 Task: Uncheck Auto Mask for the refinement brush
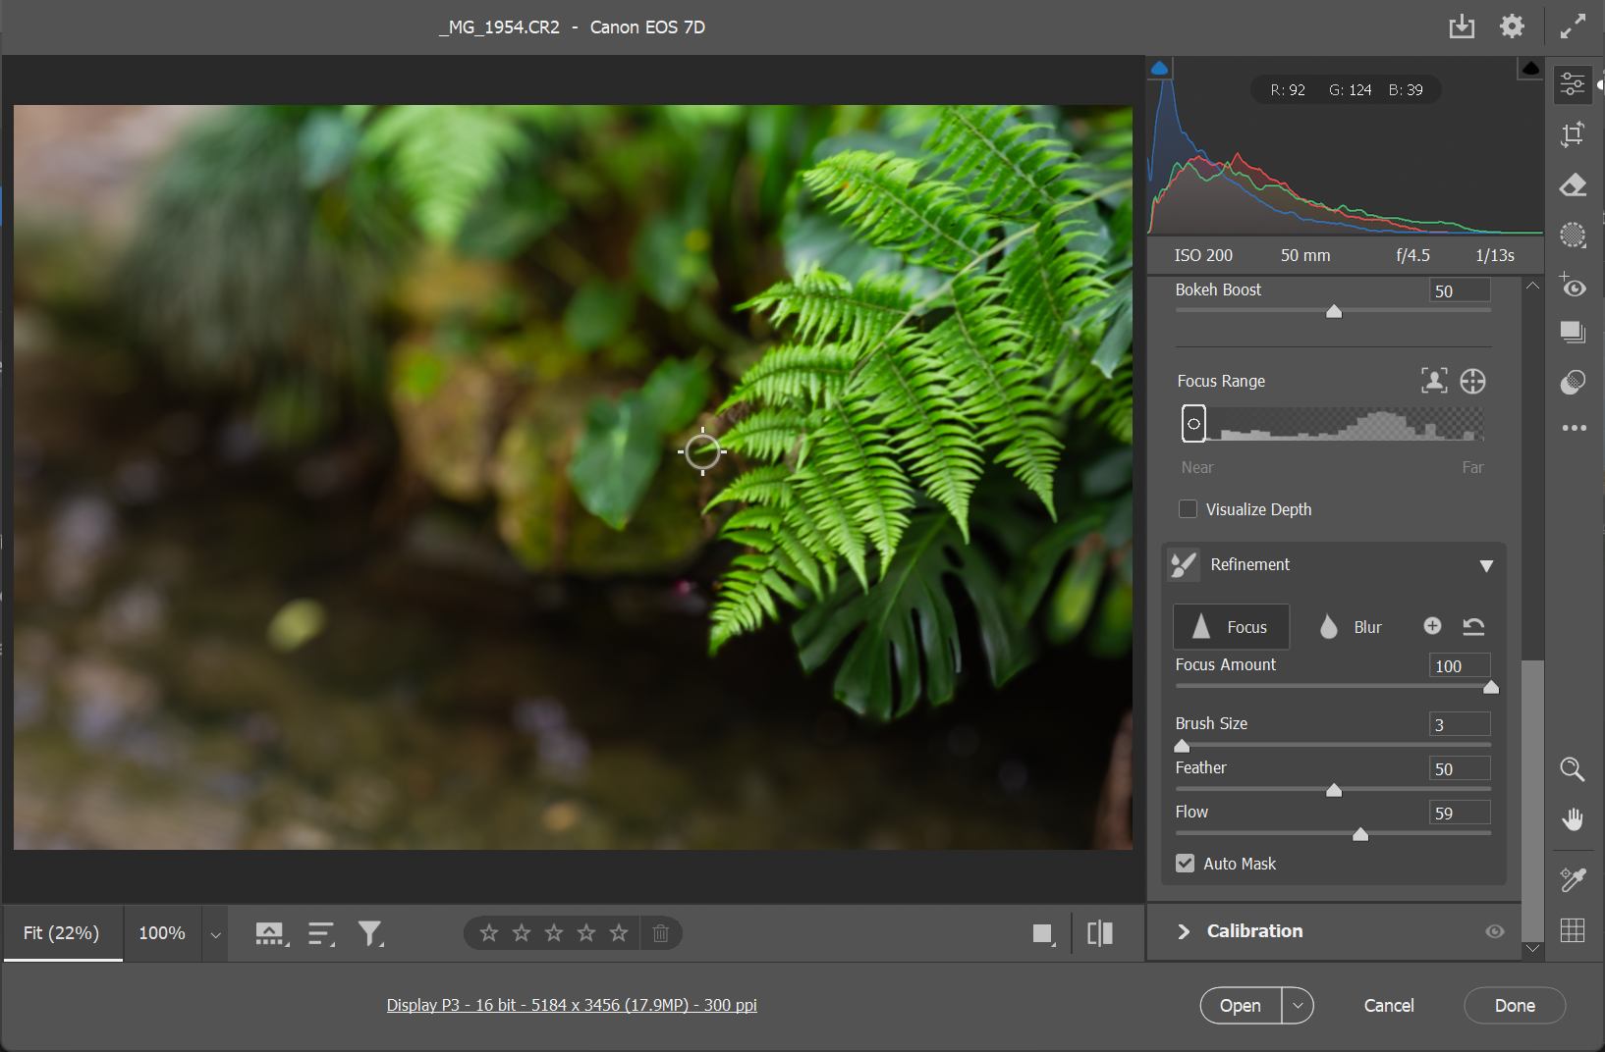coord(1186,863)
